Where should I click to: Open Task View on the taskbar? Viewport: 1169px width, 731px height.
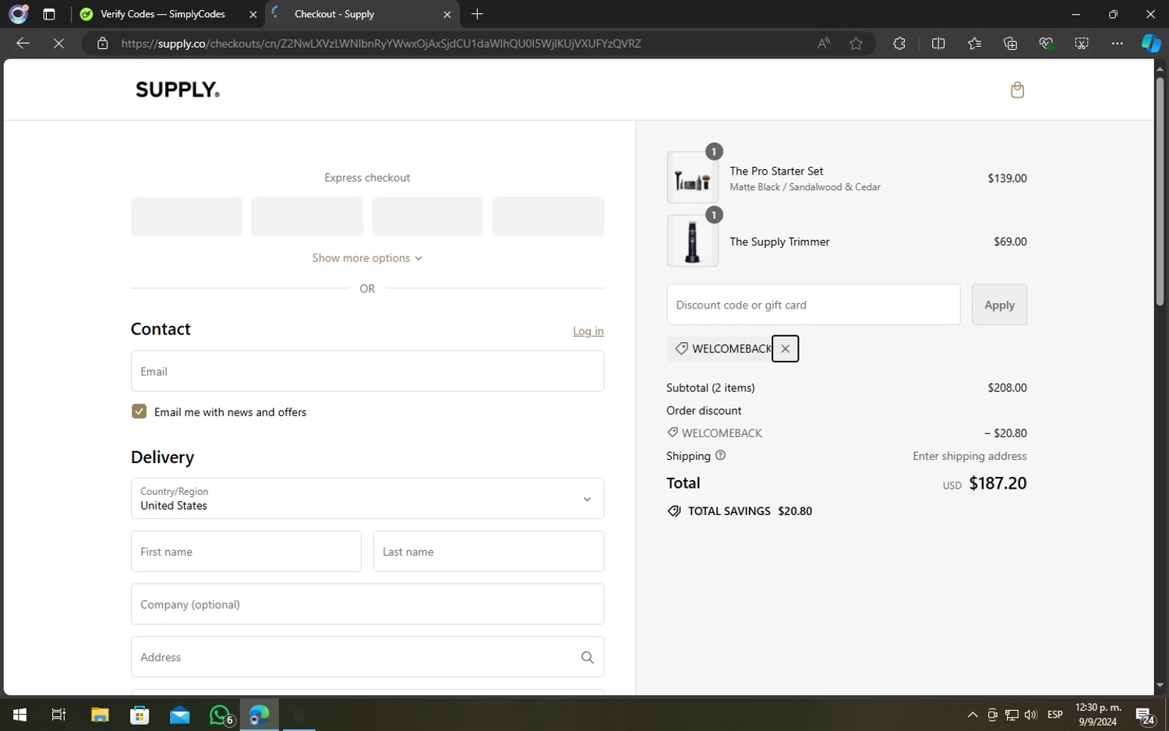(58, 715)
